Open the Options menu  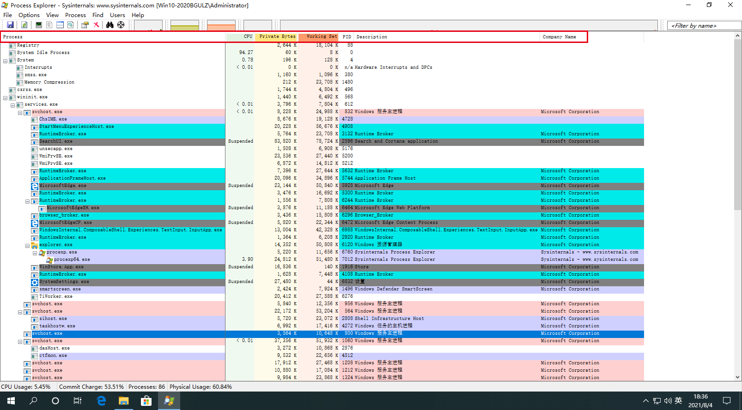[29, 15]
